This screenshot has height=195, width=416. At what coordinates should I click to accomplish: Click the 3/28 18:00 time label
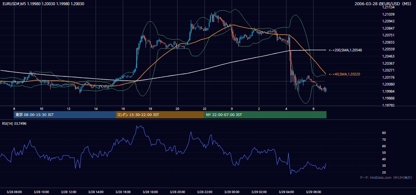coord(150,192)
